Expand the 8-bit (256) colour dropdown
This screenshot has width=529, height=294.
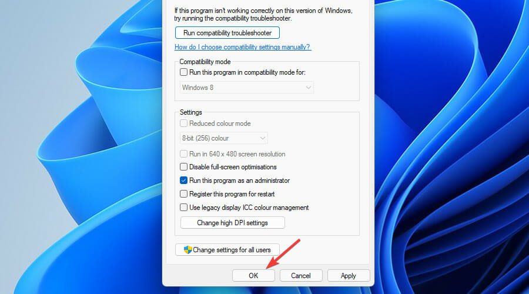(x=224, y=138)
